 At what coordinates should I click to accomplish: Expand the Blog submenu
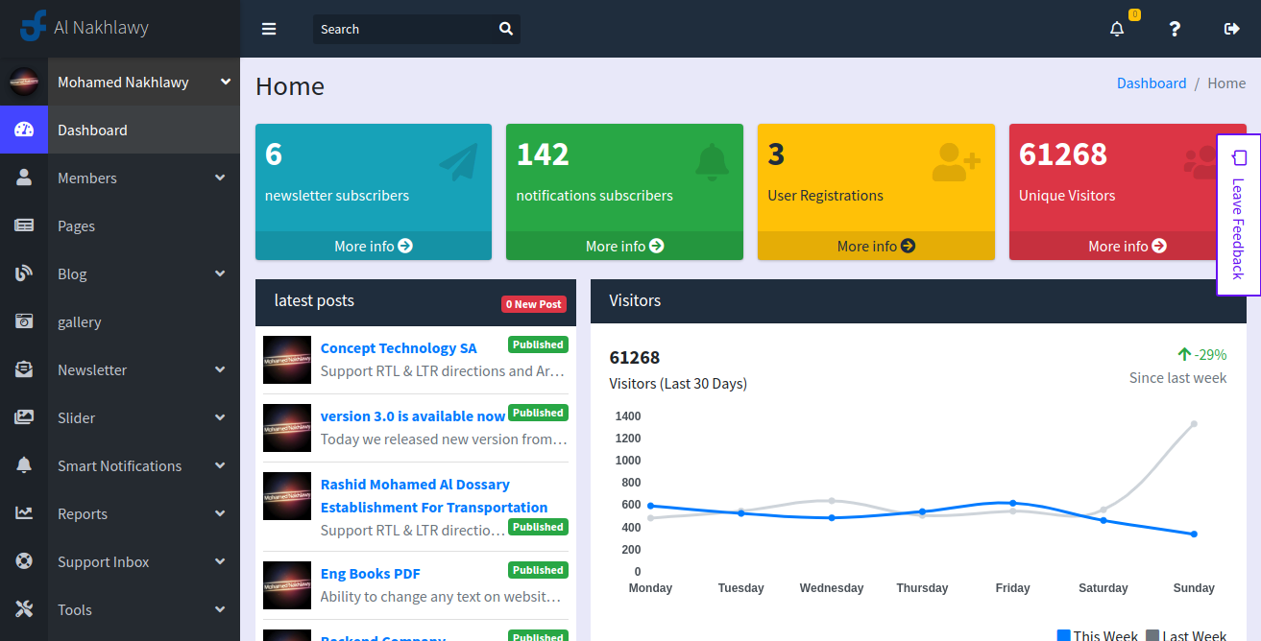point(220,273)
